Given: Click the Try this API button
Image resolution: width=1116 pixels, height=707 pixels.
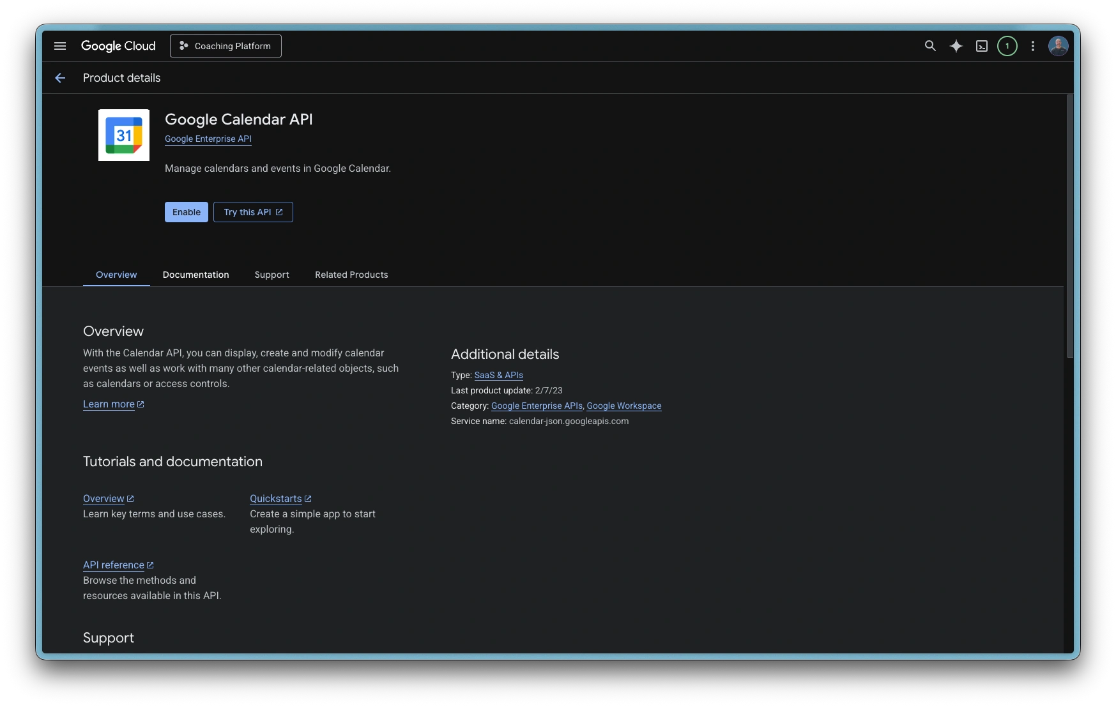Looking at the screenshot, I should (253, 212).
